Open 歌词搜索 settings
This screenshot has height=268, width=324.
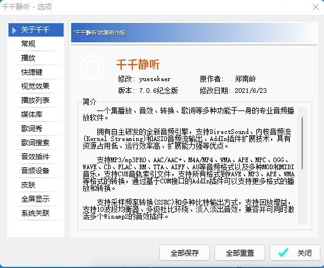click(36, 143)
